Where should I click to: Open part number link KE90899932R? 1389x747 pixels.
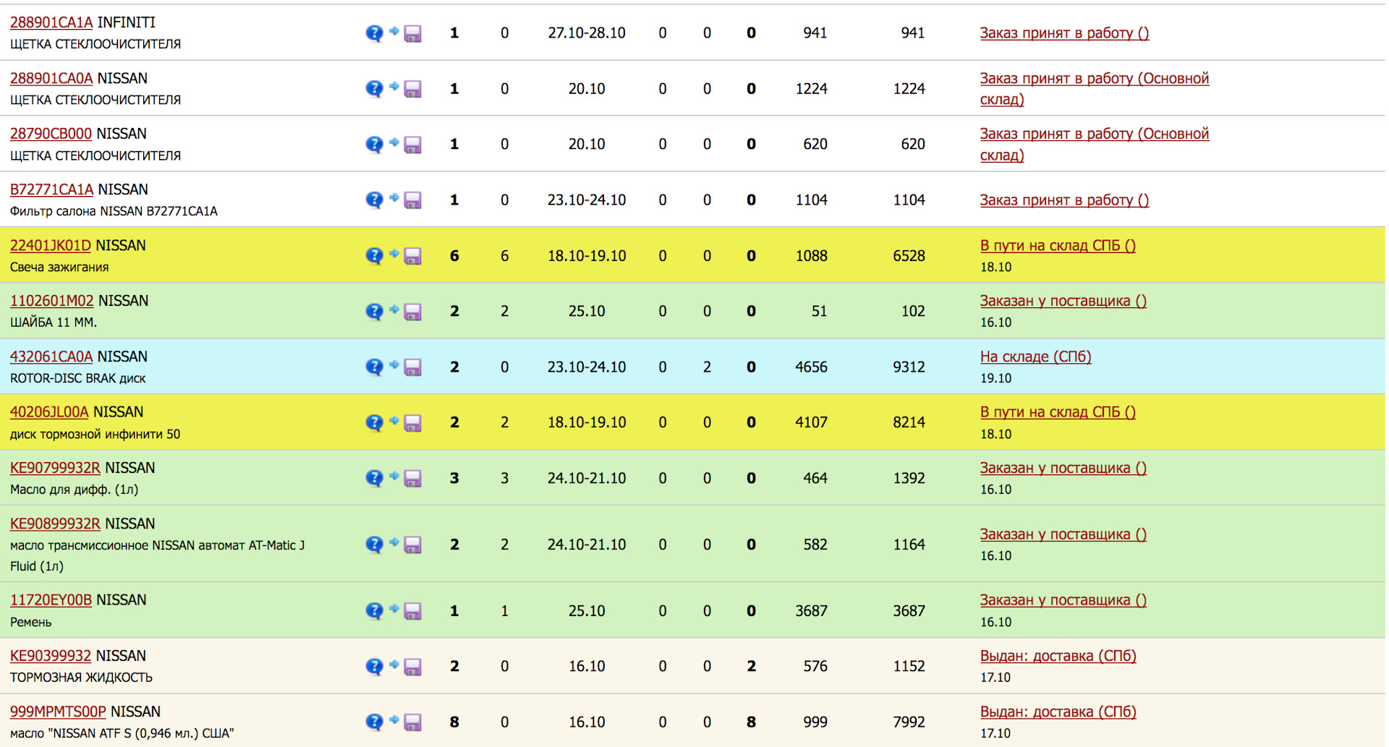point(55,524)
